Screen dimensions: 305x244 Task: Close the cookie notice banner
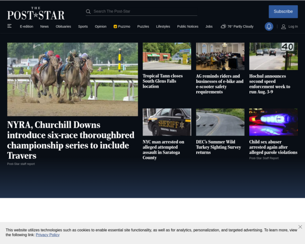(300, 227)
